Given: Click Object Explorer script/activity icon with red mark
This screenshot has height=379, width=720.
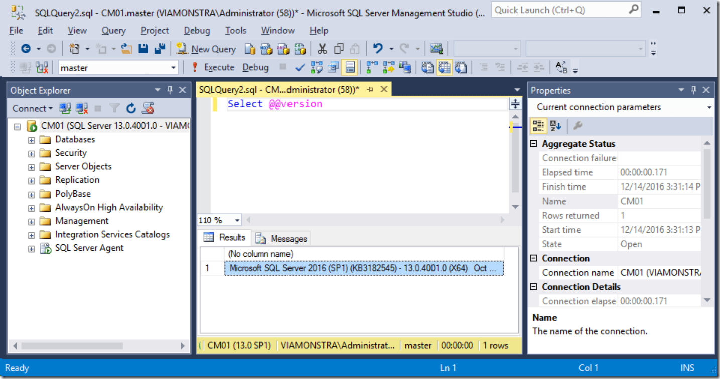Looking at the screenshot, I should [x=148, y=108].
